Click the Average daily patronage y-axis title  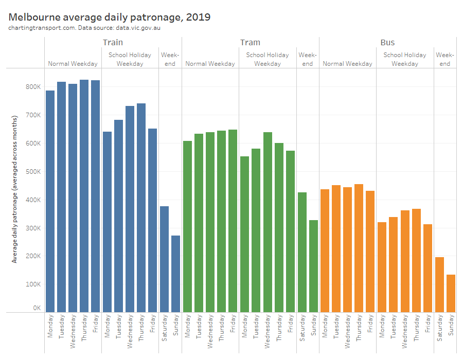pos(15,190)
